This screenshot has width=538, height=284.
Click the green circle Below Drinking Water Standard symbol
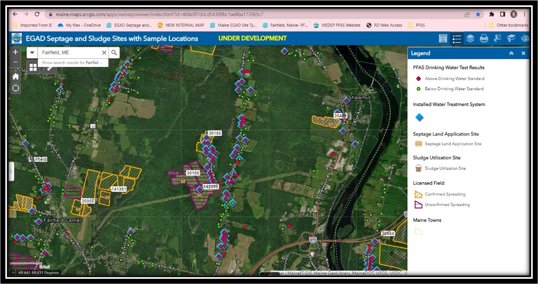[418, 89]
